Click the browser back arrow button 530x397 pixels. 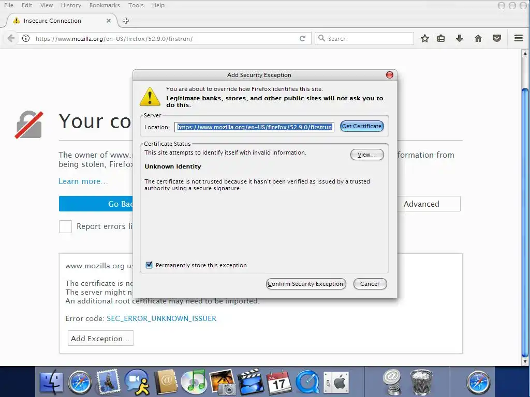(11, 38)
